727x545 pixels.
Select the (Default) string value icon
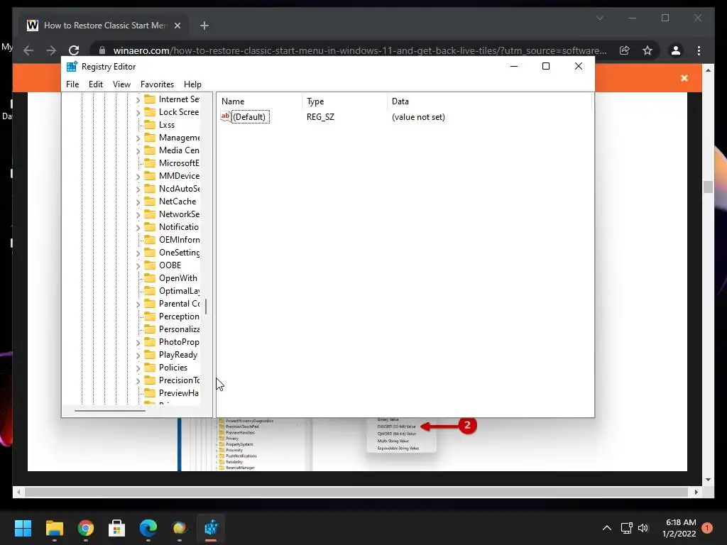point(225,117)
